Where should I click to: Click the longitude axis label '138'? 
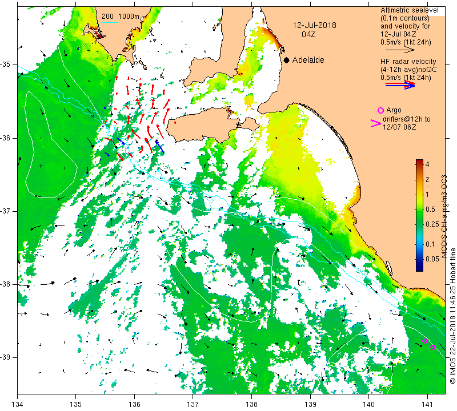tap(251, 404)
